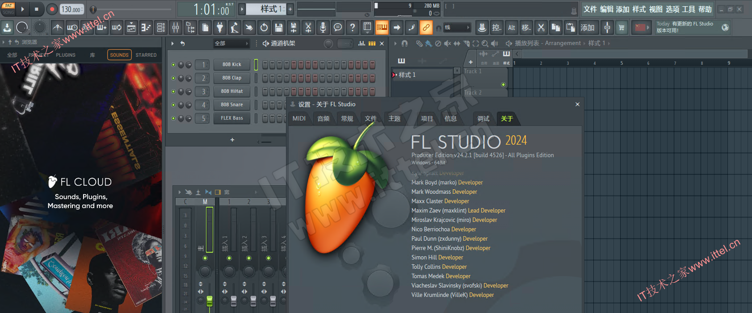
Task: Expand the mixer menu arrow
Action: tap(180, 192)
